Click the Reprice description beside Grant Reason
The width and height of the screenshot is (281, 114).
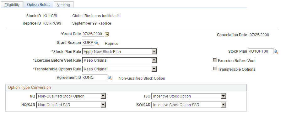tap(111, 44)
